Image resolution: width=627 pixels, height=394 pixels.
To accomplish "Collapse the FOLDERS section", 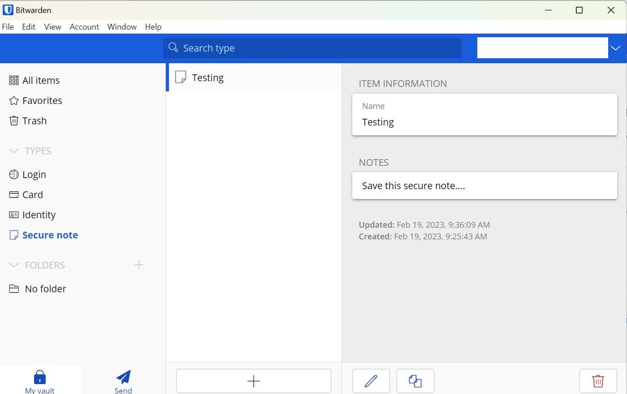I will coord(14,265).
